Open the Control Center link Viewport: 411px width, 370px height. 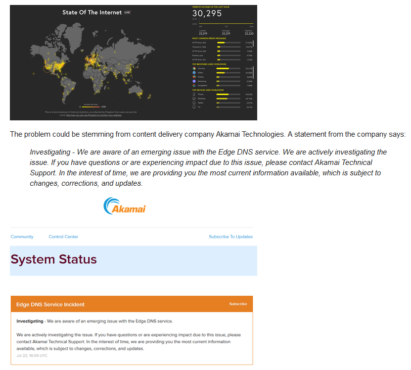[x=63, y=237]
